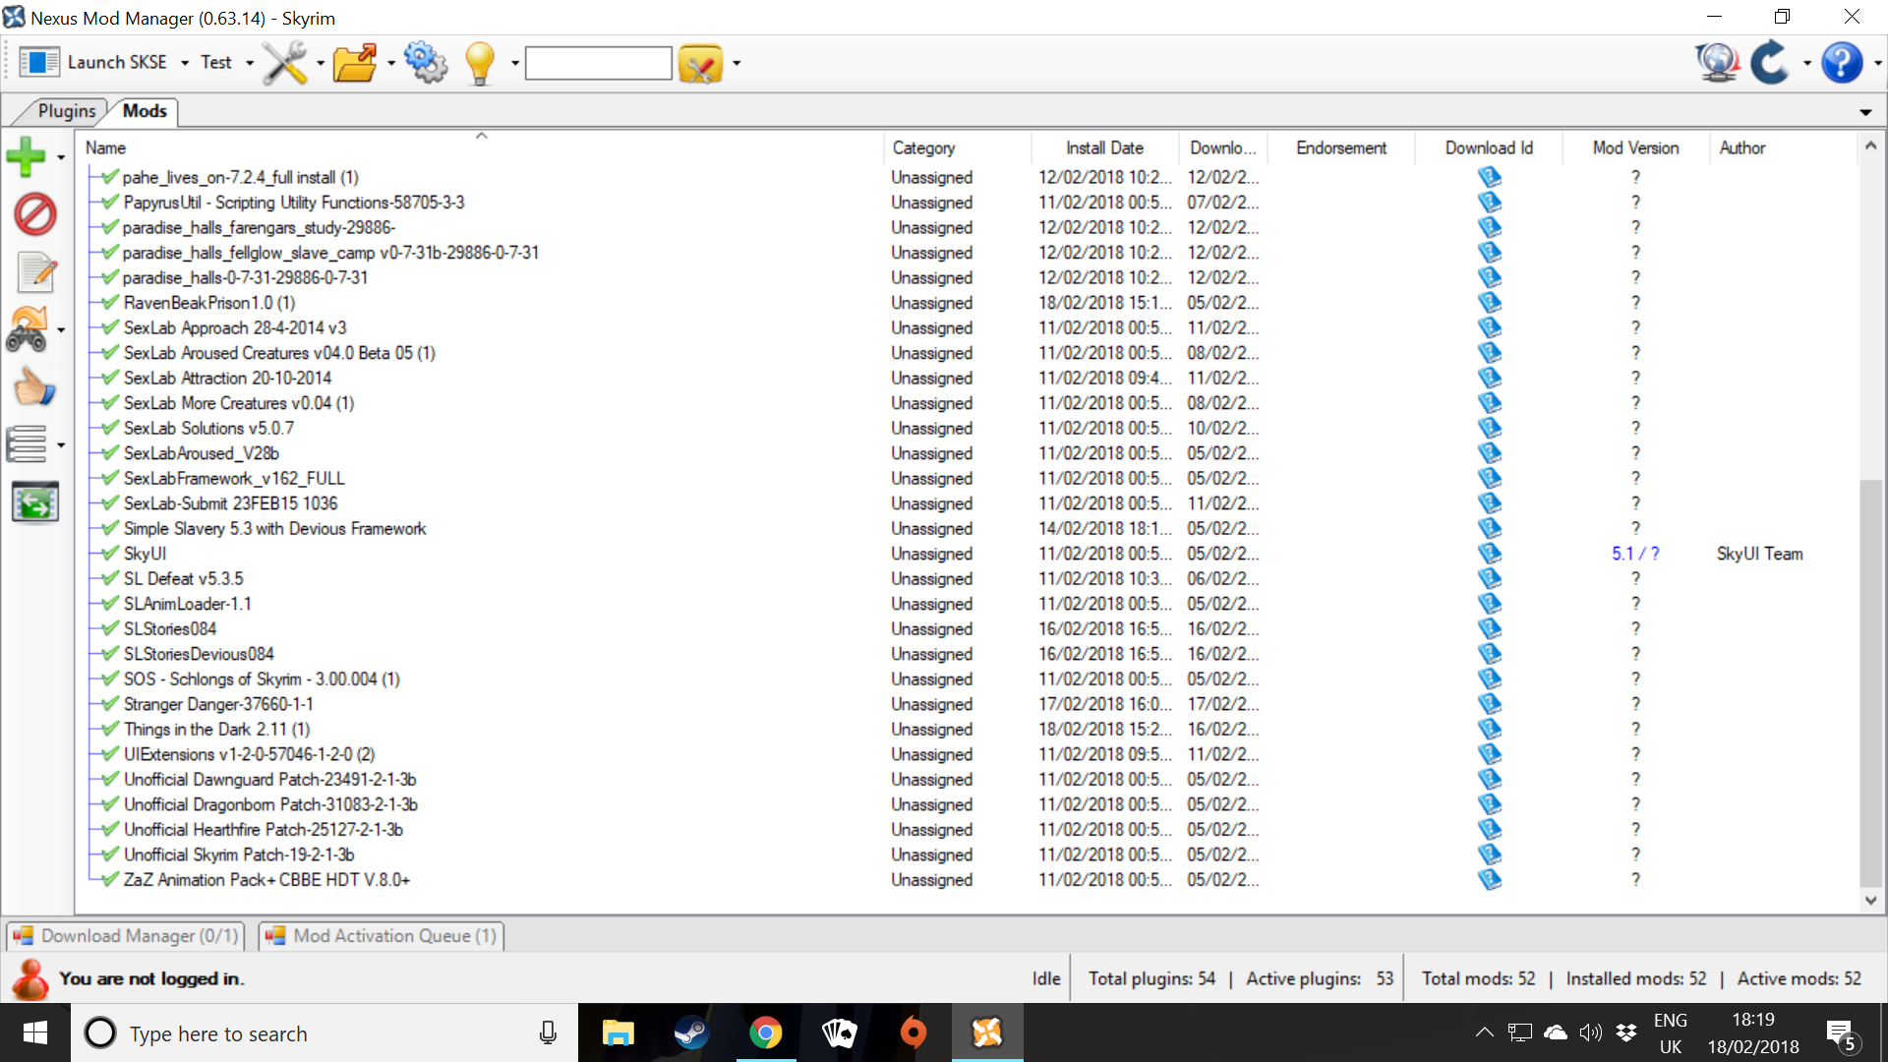1888x1062 pixels.
Task: Click the toolbar search text field
Action: 598,63
